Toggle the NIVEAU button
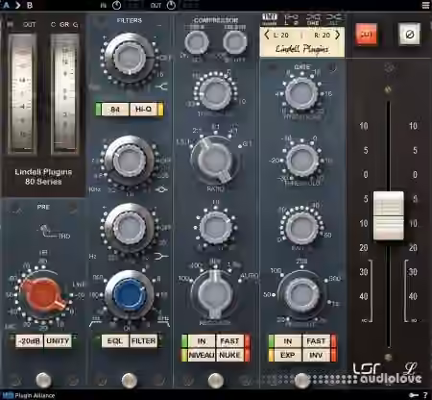 tap(202, 355)
